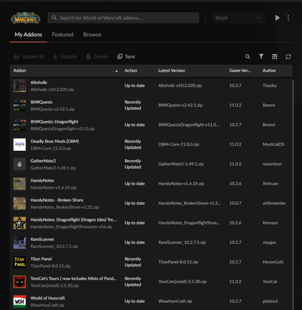302x310 pixels.
Task: Click RareScanner addon thumbnail
Action: pos(20,243)
